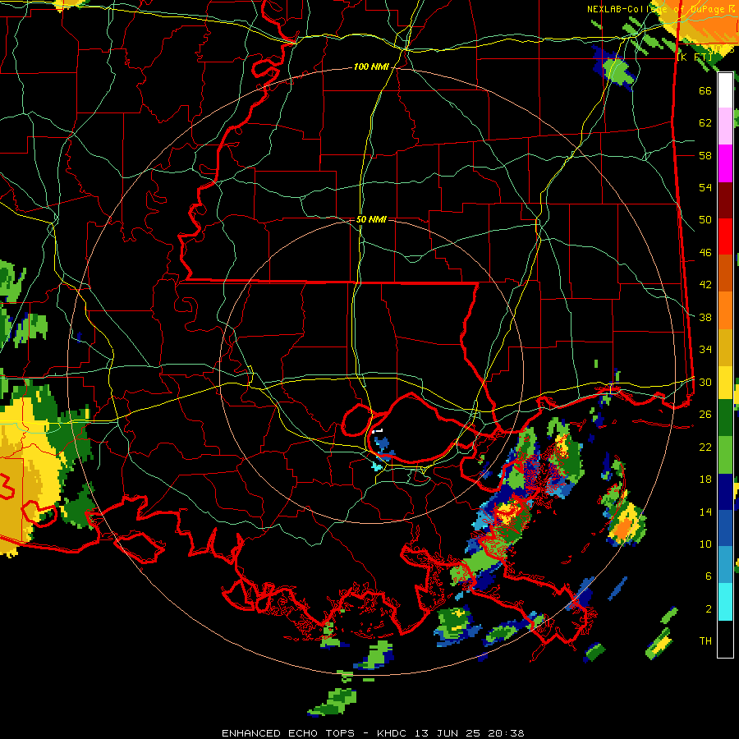Click the legend value '18'
This screenshot has height=739, width=739.
pos(705,480)
